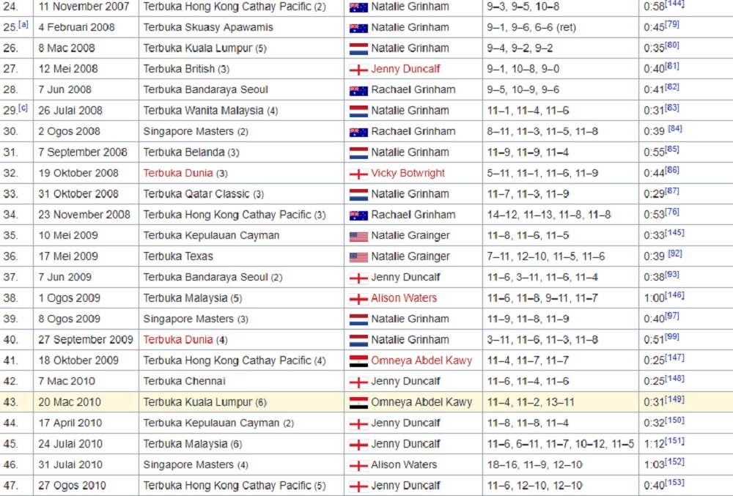
Task: Open Vicky Botwright red link
Action: [408, 173]
